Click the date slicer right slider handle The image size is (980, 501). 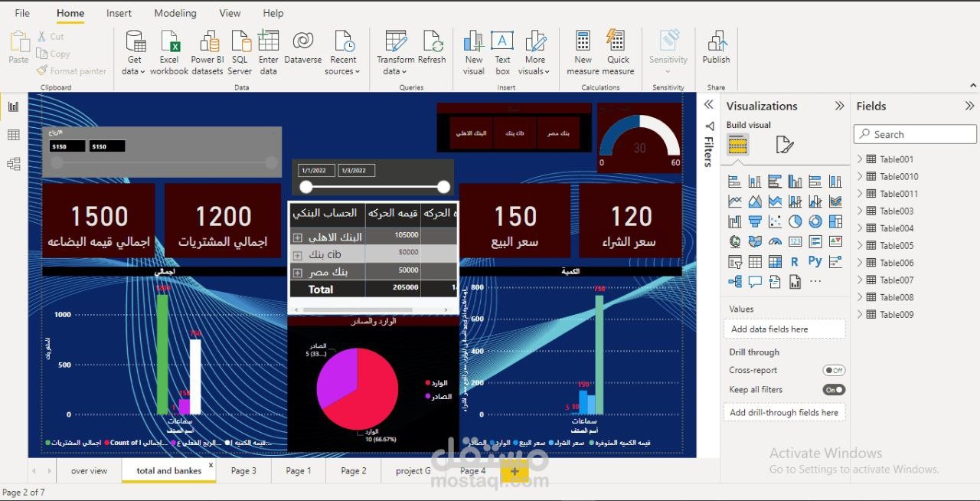[x=443, y=187]
